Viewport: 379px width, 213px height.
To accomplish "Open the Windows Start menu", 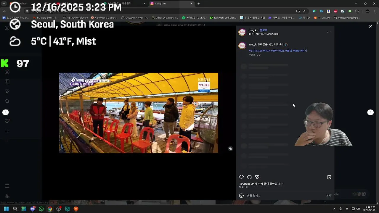I will (x=6, y=209).
